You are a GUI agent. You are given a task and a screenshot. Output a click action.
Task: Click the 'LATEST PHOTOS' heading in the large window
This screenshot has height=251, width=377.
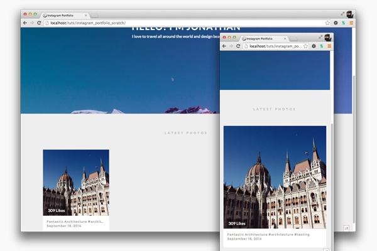pos(185,133)
